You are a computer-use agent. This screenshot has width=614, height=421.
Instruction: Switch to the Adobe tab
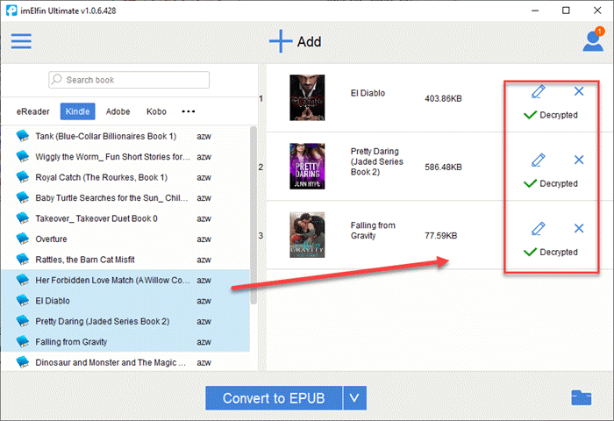tap(118, 111)
